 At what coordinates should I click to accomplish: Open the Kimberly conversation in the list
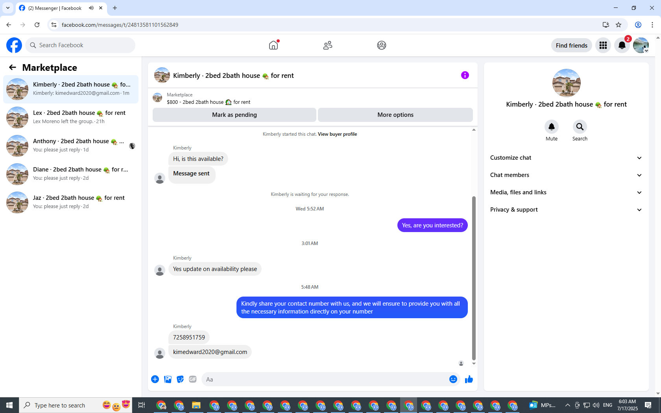[71, 89]
